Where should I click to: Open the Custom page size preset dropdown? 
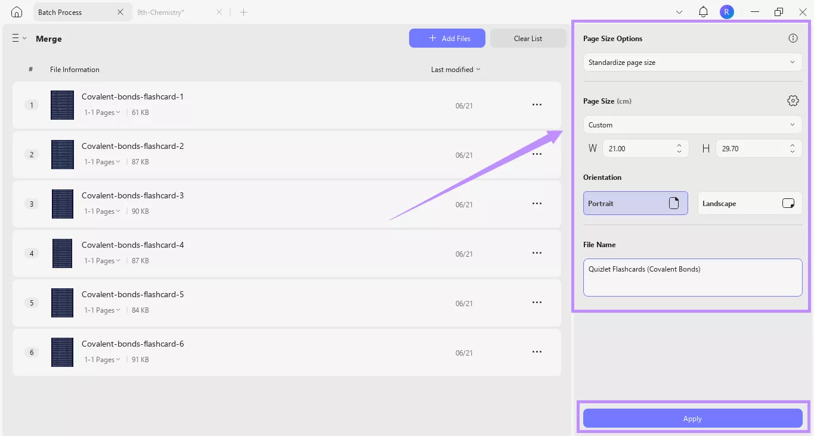692,124
